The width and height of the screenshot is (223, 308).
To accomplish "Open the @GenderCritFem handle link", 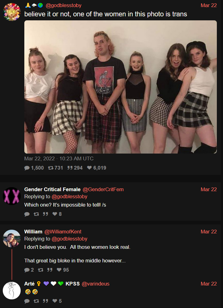I will [103, 189].
